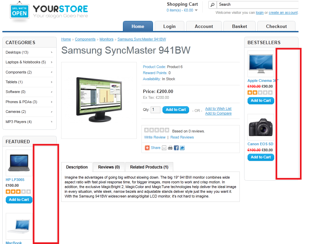This screenshot has height=244, width=310.
Task: Open the Apple Cinema 30" product link
Action: pos(263,81)
